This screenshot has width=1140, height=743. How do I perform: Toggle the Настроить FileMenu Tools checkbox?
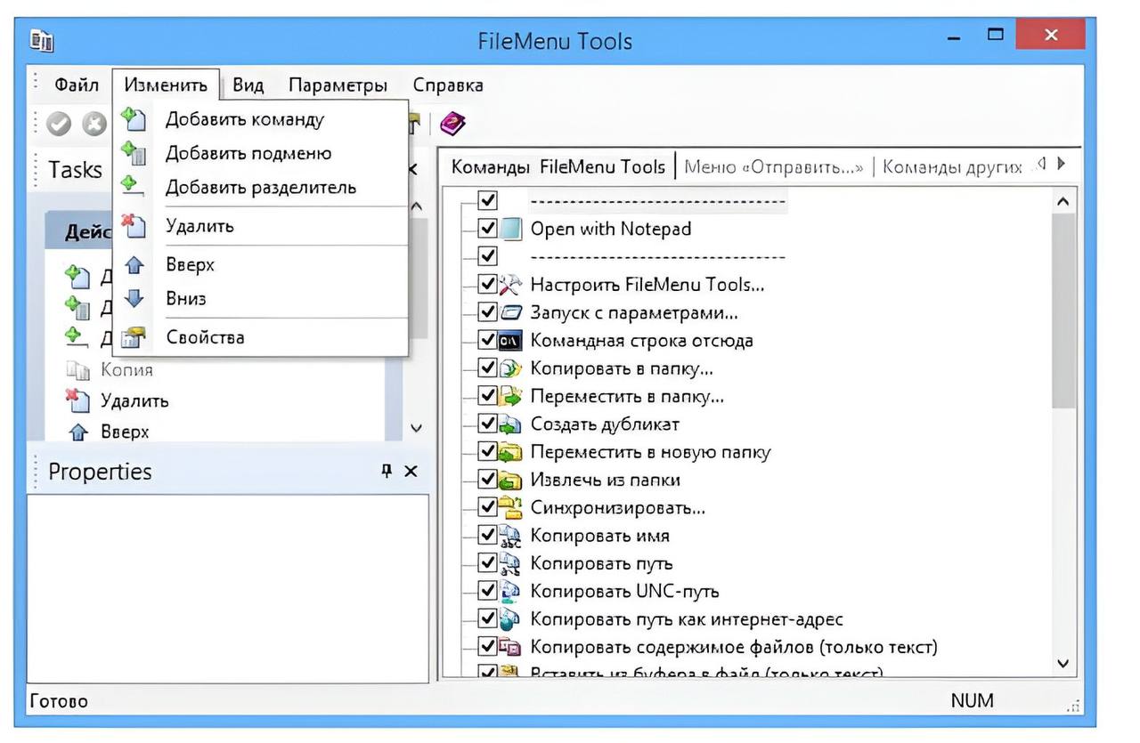(x=487, y=285)
